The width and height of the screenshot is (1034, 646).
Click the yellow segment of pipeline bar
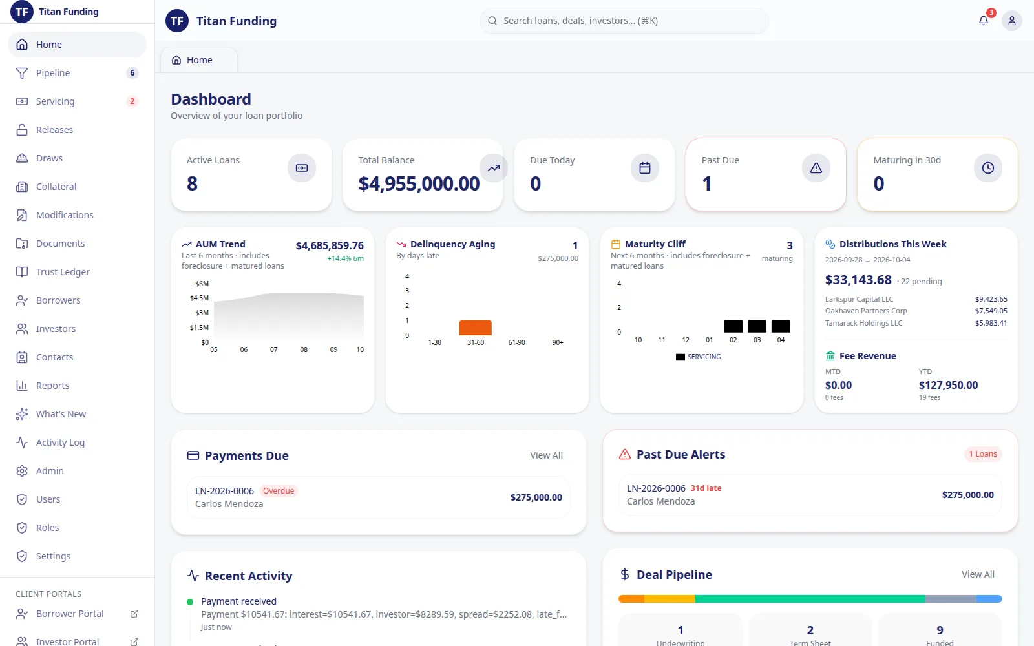(670, 599)
